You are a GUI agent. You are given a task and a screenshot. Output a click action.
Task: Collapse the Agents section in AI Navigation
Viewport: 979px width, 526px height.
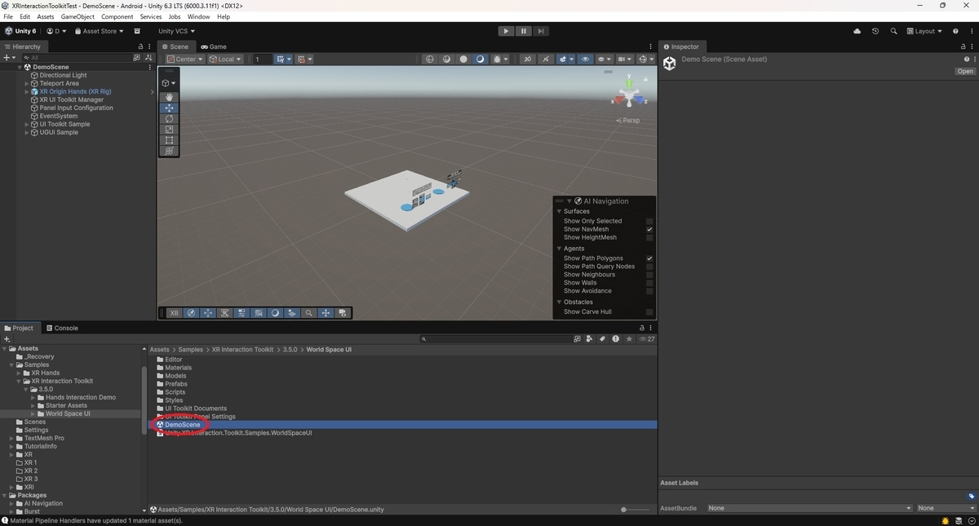tap(559, 249)
